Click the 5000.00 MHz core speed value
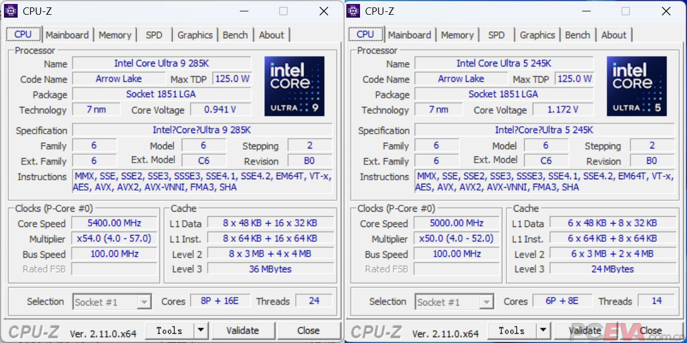Viewport: 687px width, 343px height. pos(457,223)
